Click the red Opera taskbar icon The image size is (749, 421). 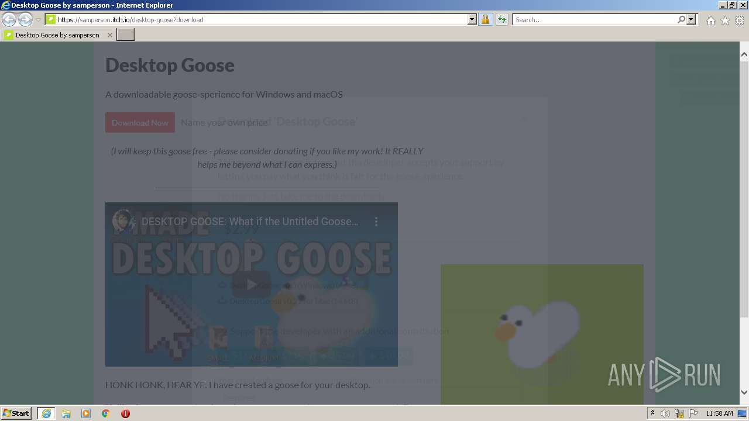coord(125,413)
